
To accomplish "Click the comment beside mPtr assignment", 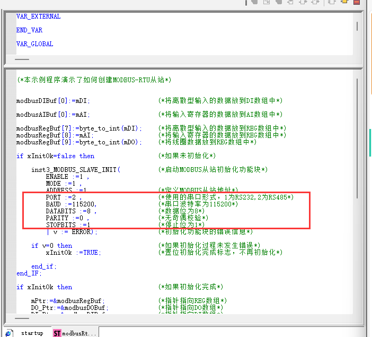I will tap(193, 300).
